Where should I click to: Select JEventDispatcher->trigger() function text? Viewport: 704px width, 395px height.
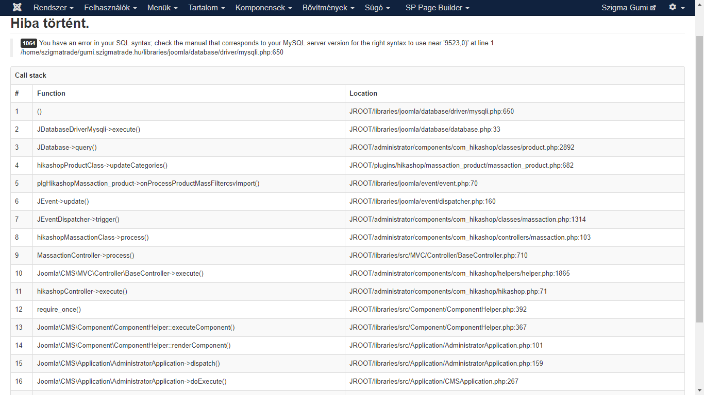click(78, 219)
